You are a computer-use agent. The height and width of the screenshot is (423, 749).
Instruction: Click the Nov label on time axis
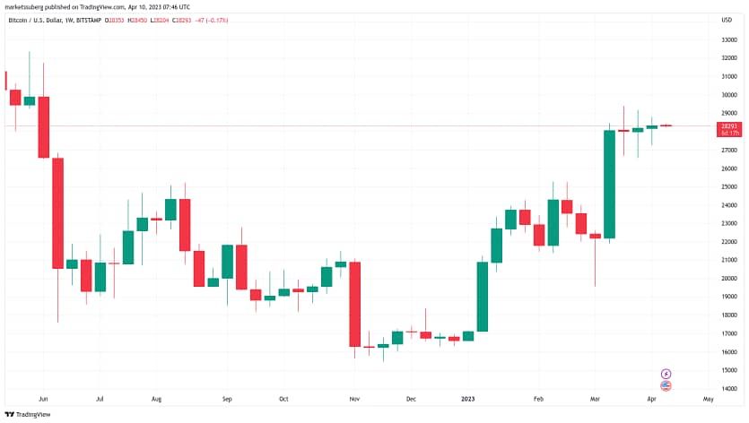point(354,399)
